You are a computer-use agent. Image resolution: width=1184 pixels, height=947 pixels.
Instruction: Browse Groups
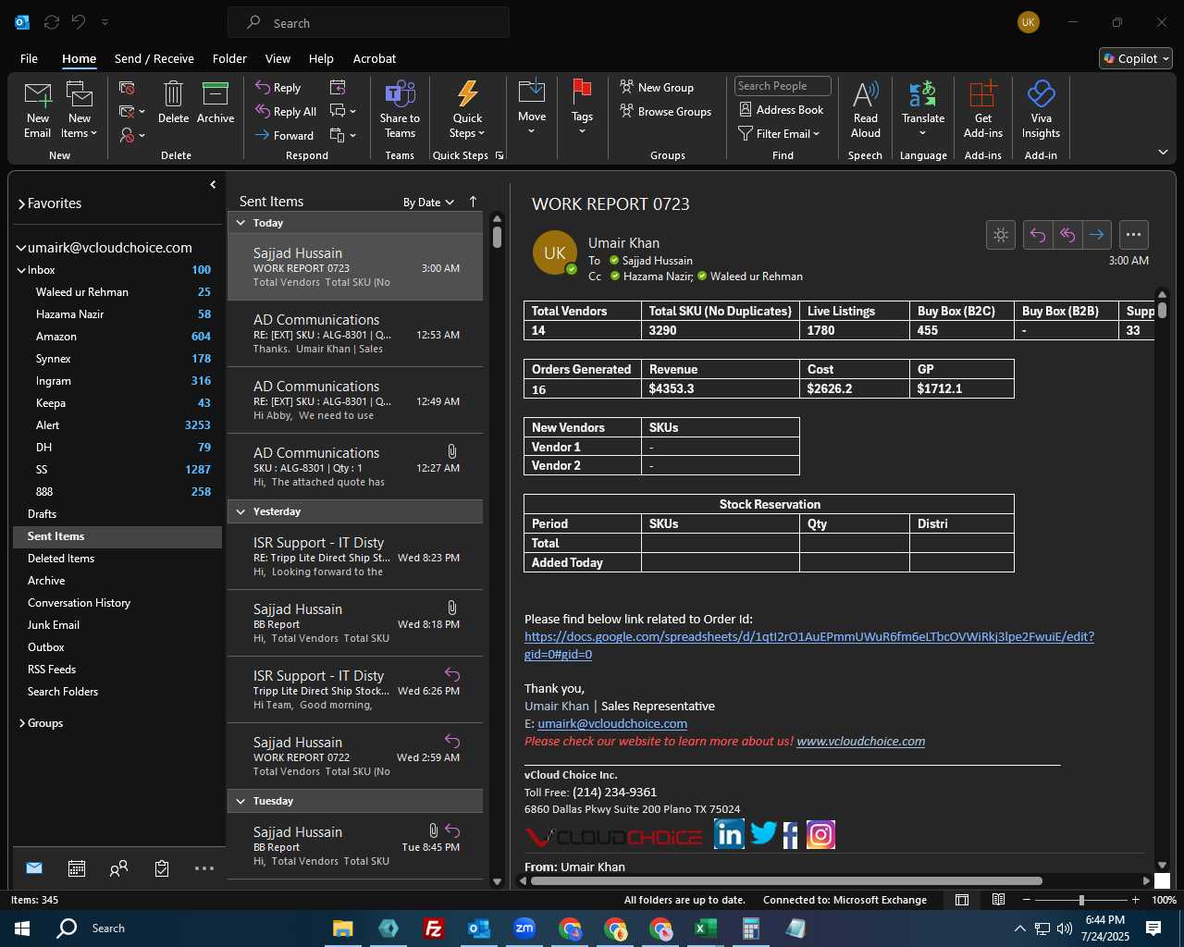pyautogui.click(x=665, y=112)
